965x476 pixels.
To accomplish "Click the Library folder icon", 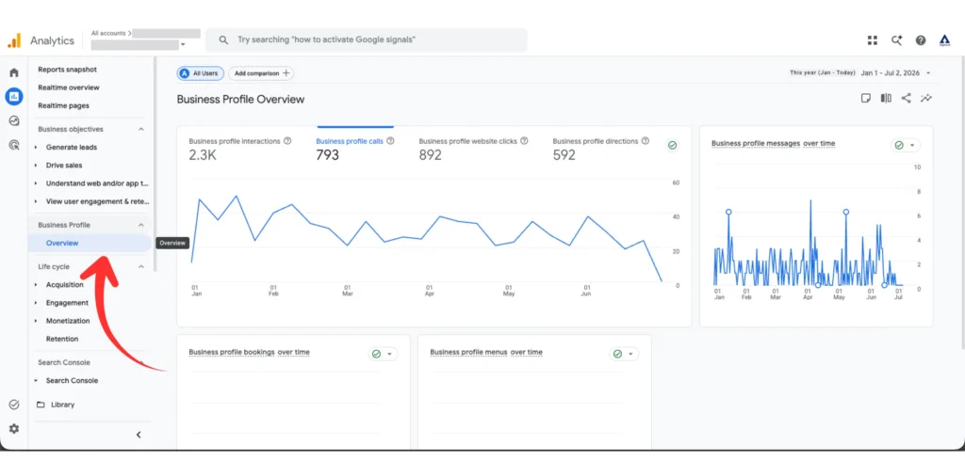I will point(41,405).
